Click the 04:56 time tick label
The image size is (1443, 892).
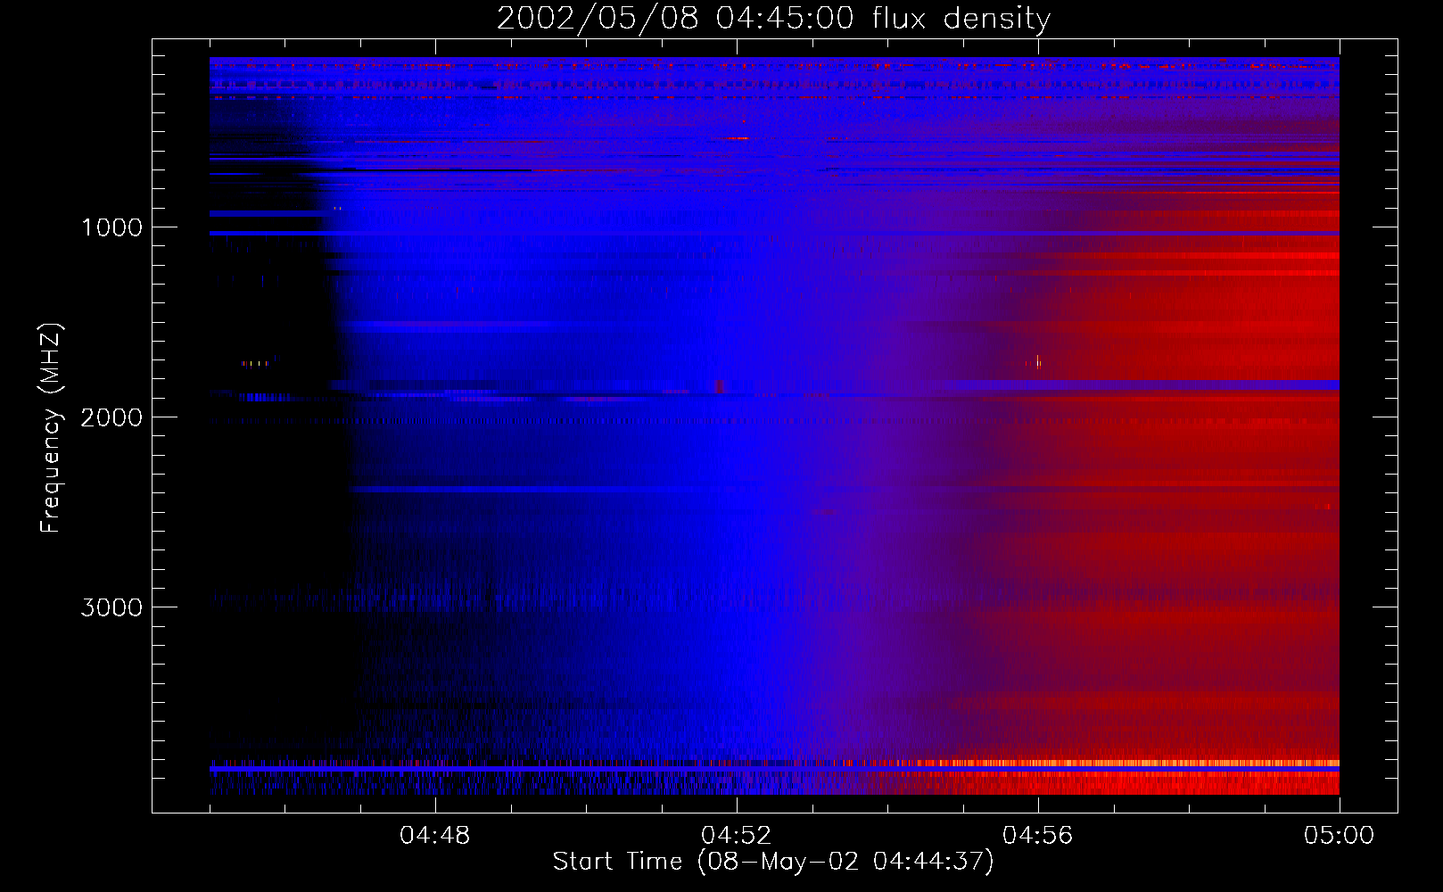click(x=1038, y=836)
